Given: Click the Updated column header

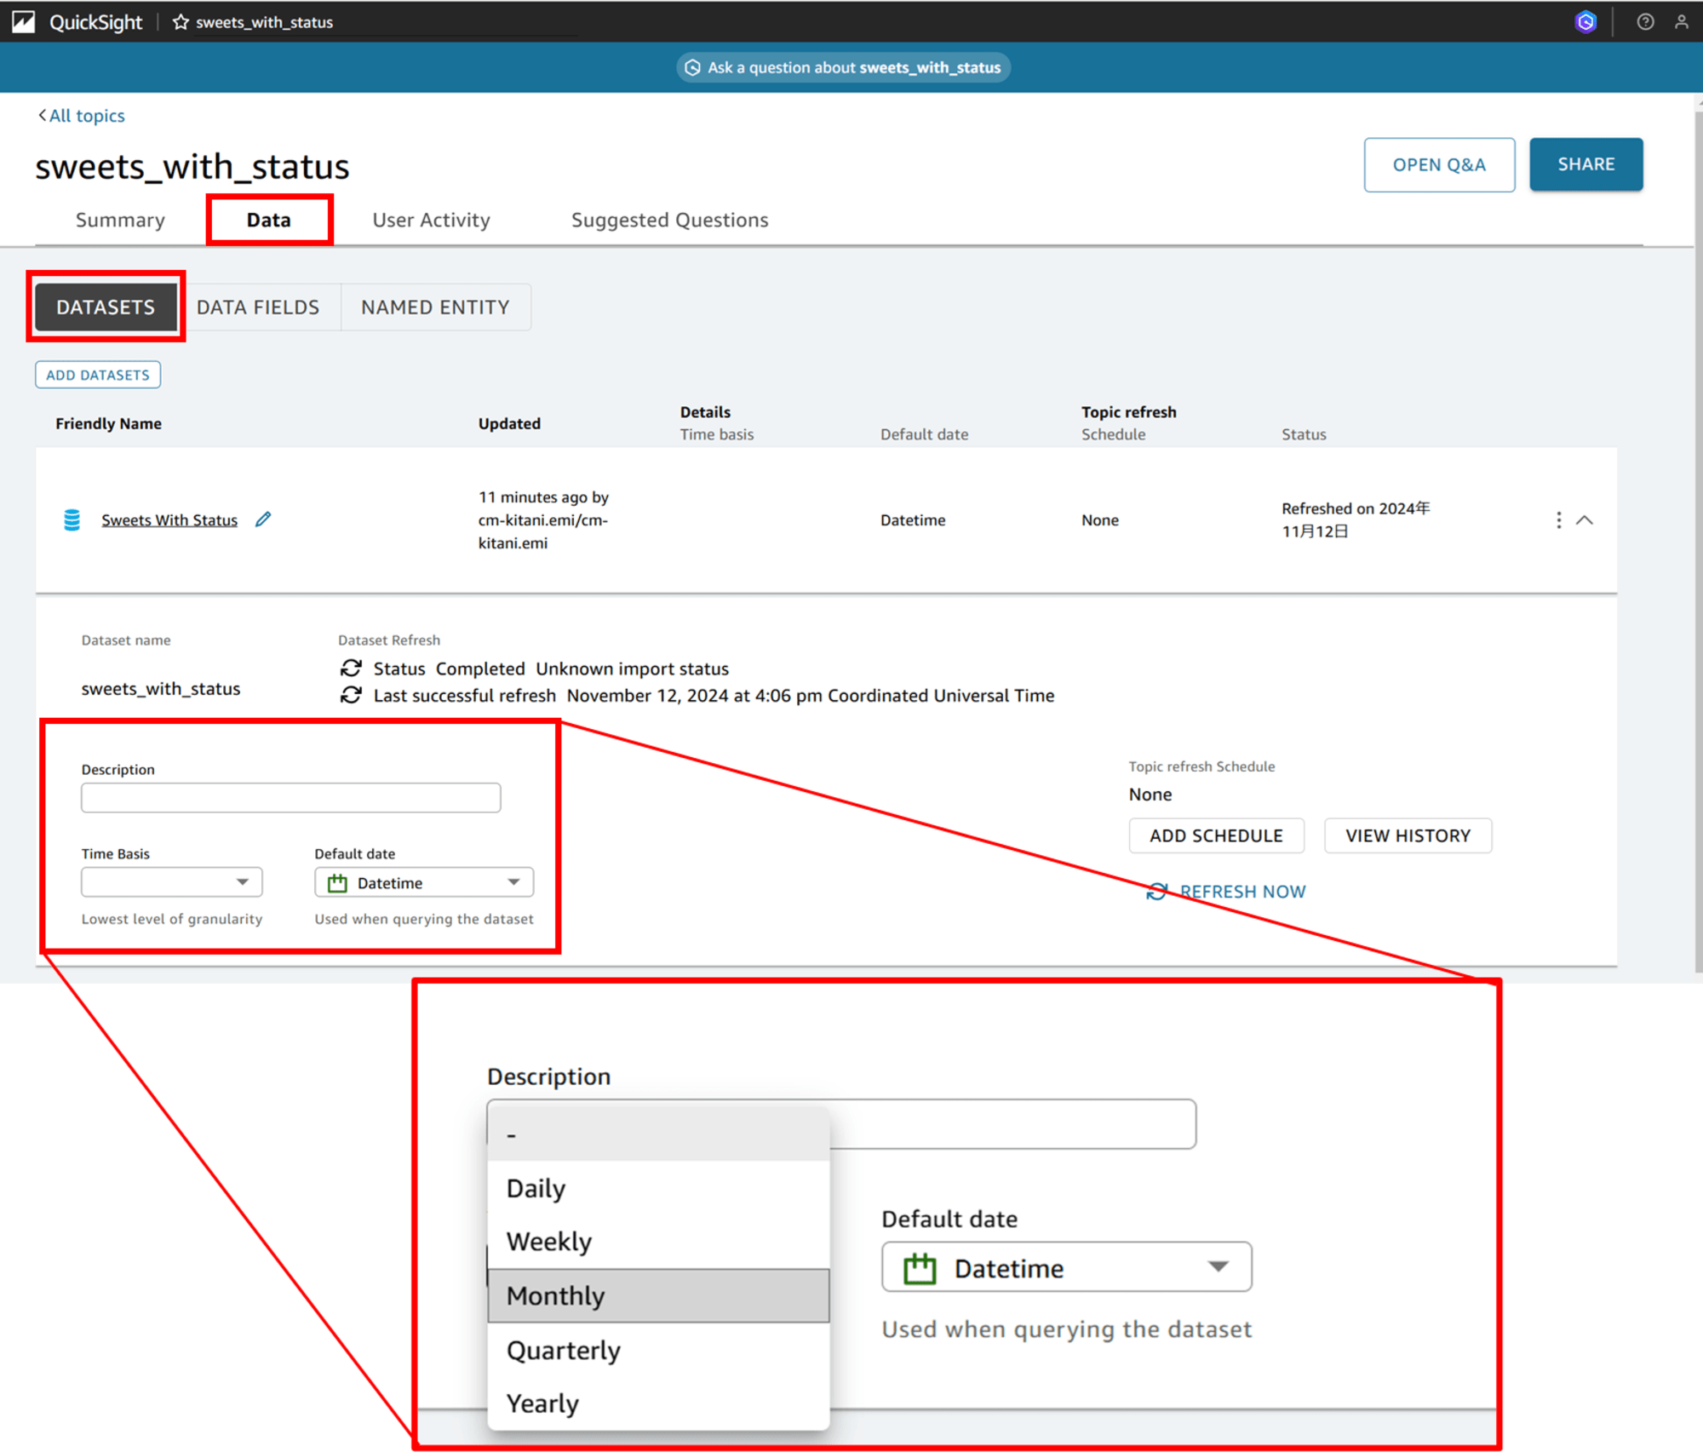Looking at the screenshot, I should coord(509,423).
